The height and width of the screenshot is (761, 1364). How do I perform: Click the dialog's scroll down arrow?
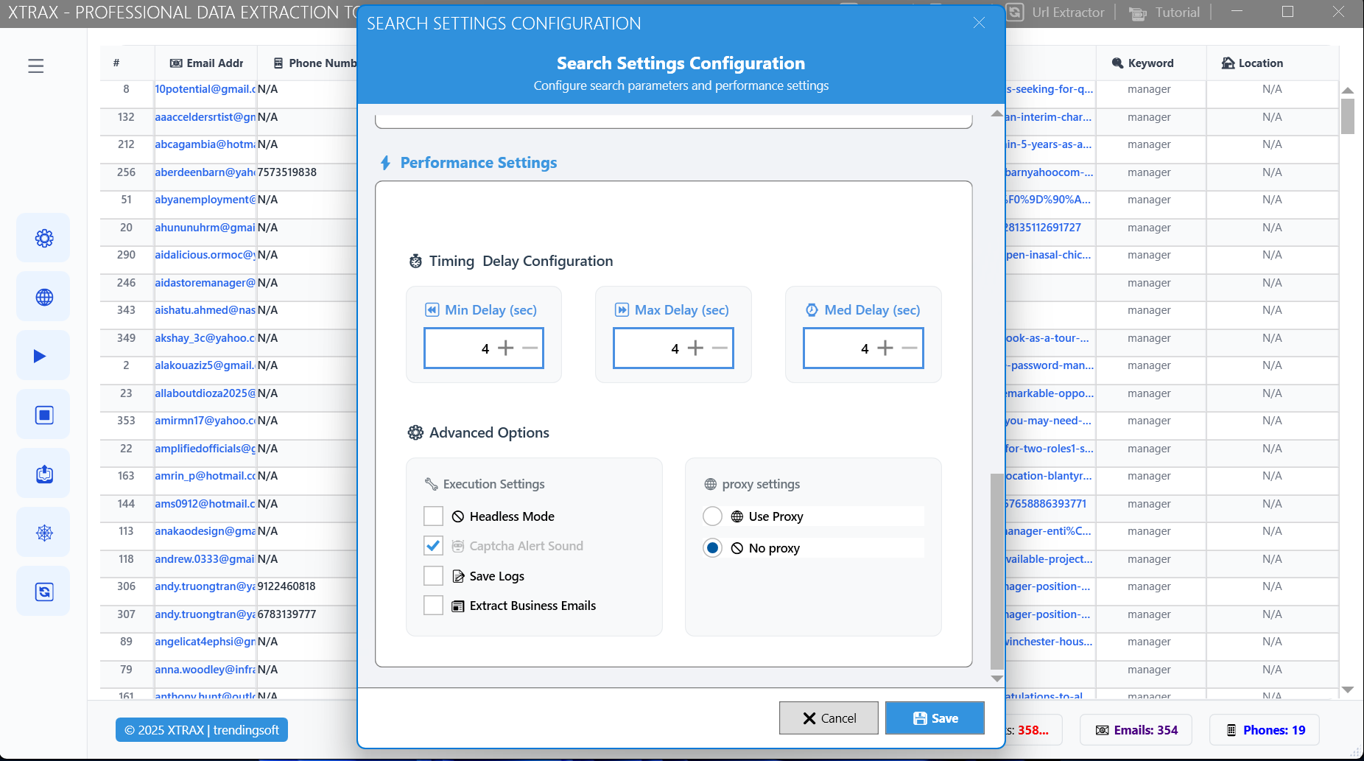coord(996,678)
